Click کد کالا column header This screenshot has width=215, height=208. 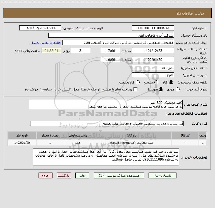[x=185, y=135]
